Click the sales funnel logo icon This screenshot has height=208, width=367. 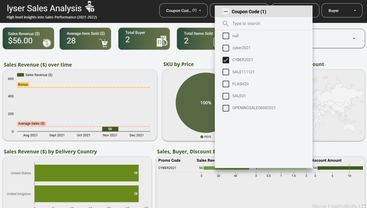[x=90, y=7]
